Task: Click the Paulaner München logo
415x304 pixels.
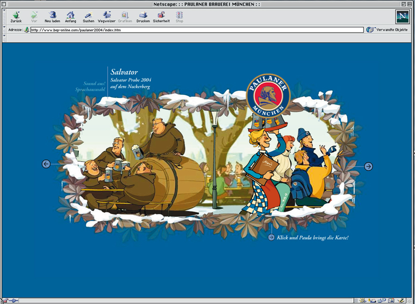Action: click(269, 95)
